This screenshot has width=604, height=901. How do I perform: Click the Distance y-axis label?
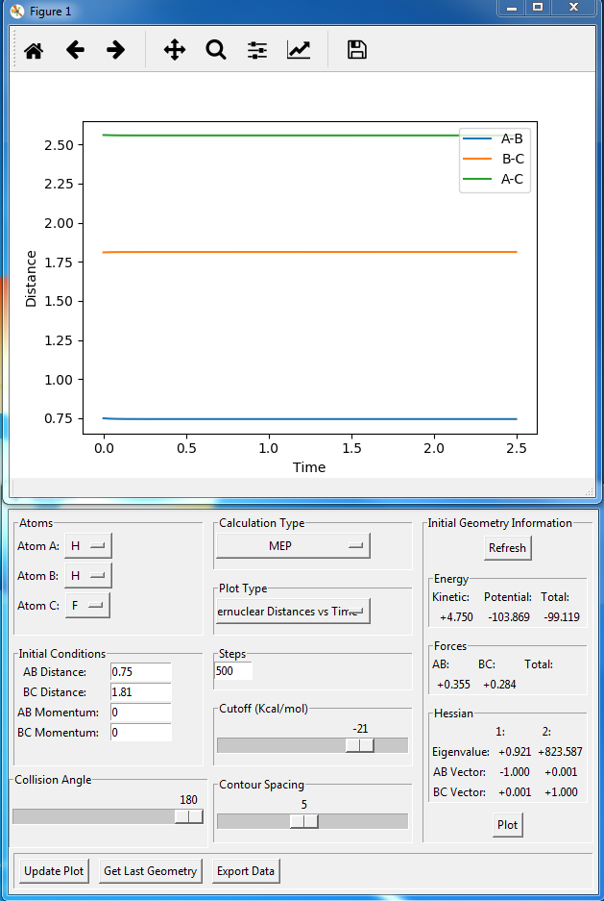pyautogui.click(x=31, y=279)
